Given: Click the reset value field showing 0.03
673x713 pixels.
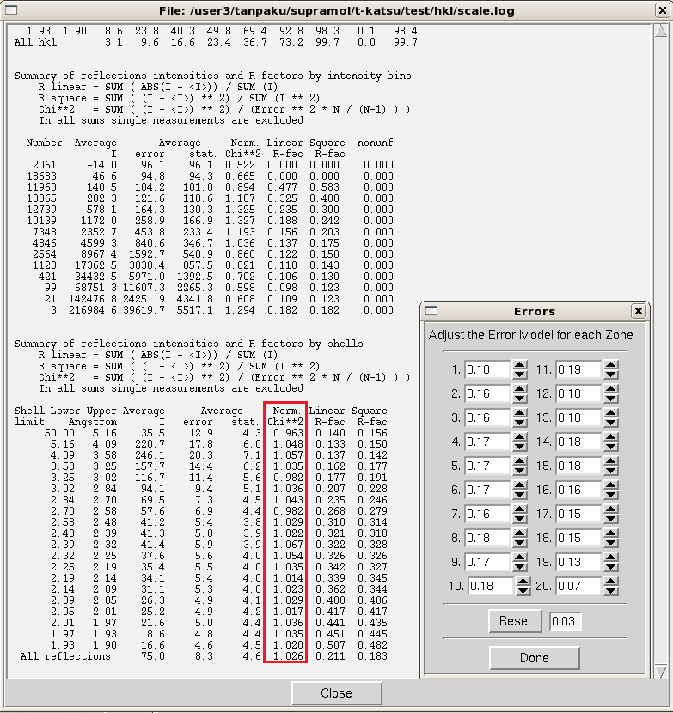Looking at the screenshot, I should (x=566, y=621).
